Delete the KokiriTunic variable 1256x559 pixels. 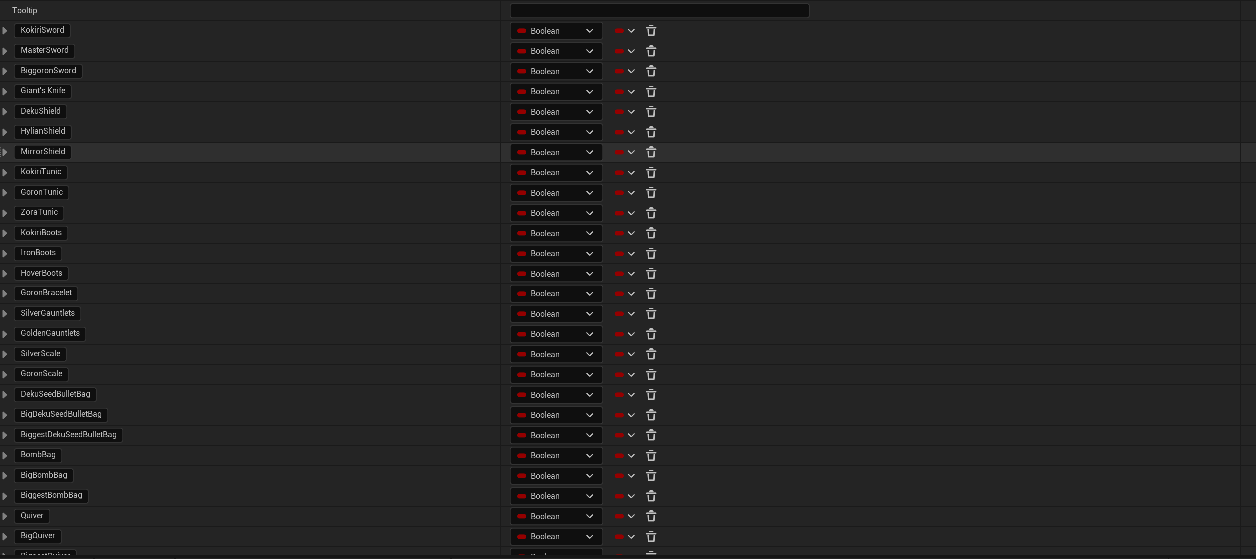click(651, 173)
